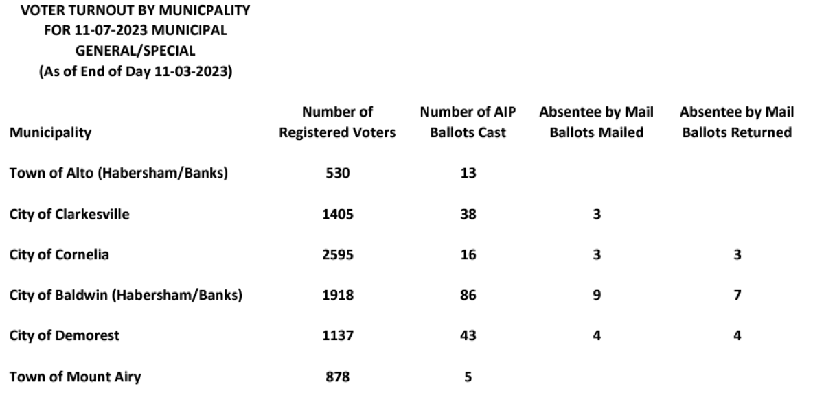Select the City of Baldwin row label
This screenshot has height=406, width=824.
coord(126,296)
